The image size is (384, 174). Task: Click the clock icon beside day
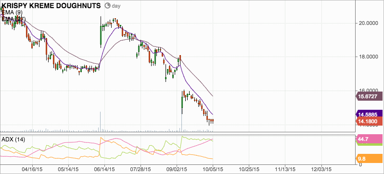pyautogui.click(x=107, y=6)
